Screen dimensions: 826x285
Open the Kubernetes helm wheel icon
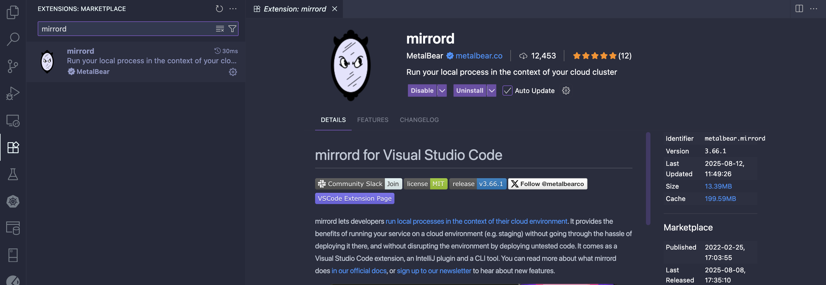(x=13, y=202)
